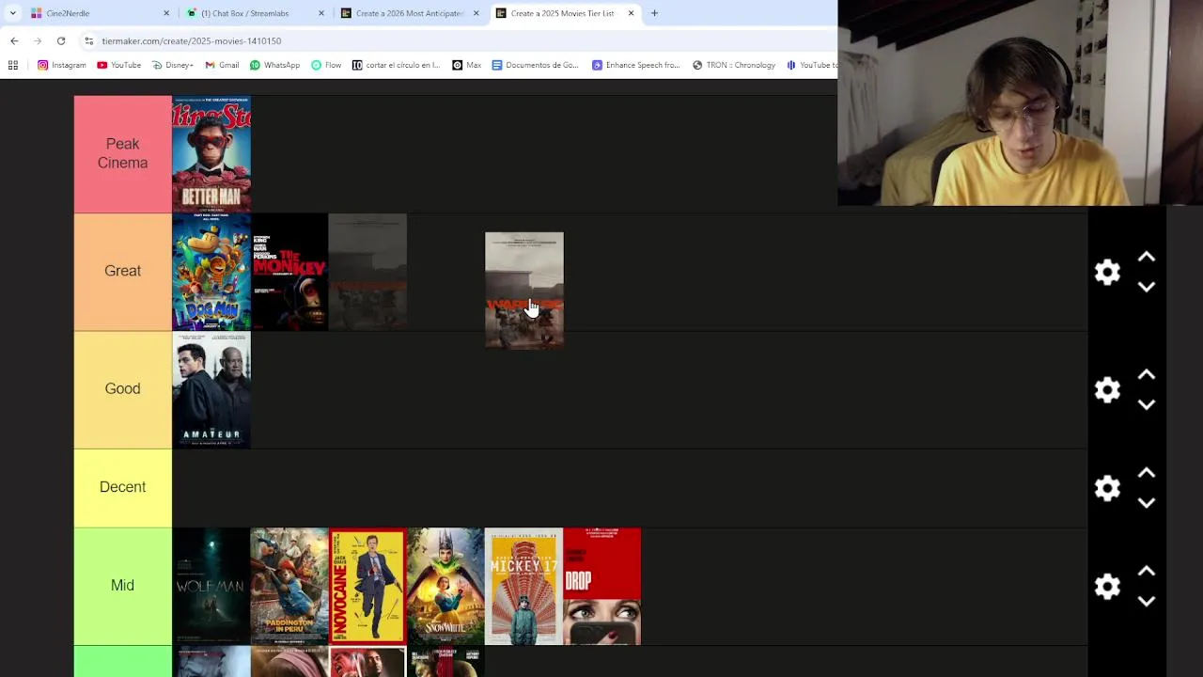Close the Chat Box / Streamlabs tab
The height and width of the screenshot is (677, 1203).
pyautogui.click(x=321, y=13)
